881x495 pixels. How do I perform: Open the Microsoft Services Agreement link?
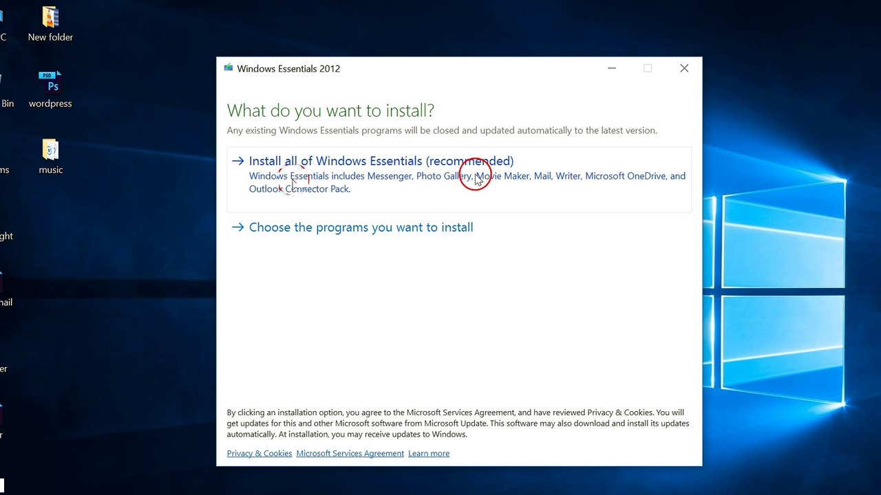350,454
